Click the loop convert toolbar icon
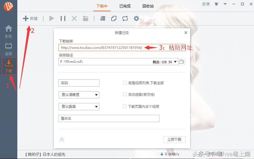Screen dimensions: 254x159 [x=125, y=18]
